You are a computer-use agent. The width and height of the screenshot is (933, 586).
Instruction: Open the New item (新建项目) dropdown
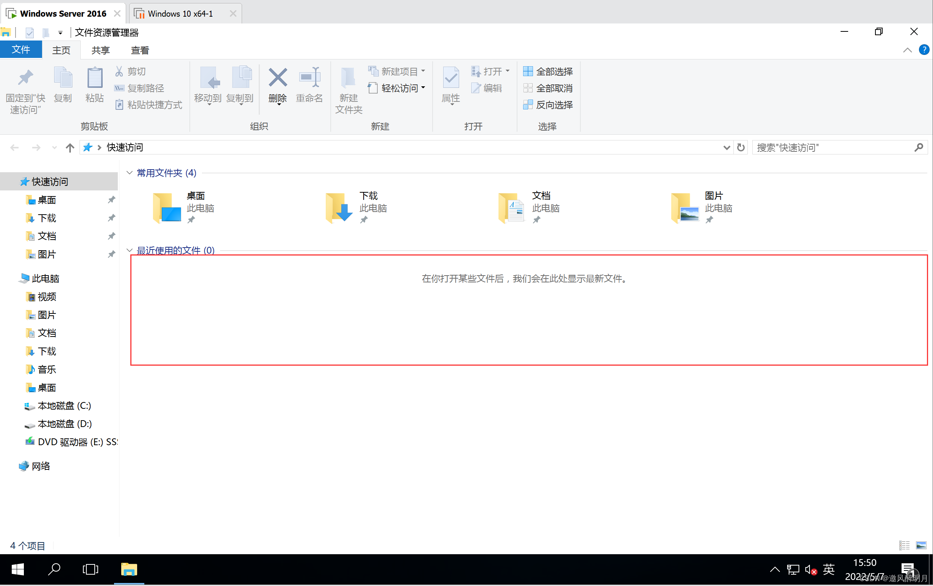[396, 71]
